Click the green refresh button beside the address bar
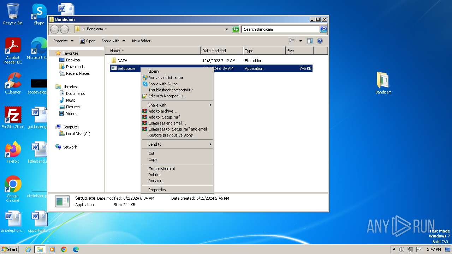The width and height of the screenshot is (452, 254). tap(236, 29)
